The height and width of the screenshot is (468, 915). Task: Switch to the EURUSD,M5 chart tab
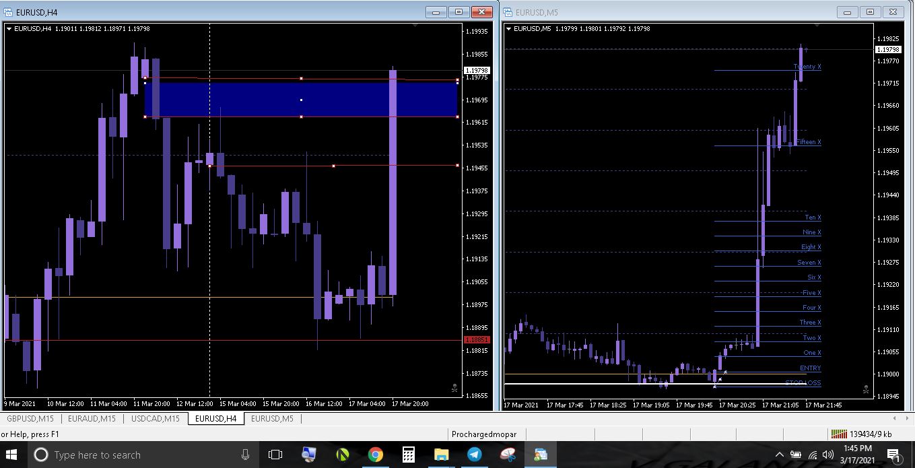point(272,419)
